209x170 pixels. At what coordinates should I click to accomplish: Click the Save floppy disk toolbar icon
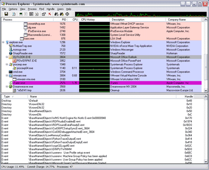point(6,14)
